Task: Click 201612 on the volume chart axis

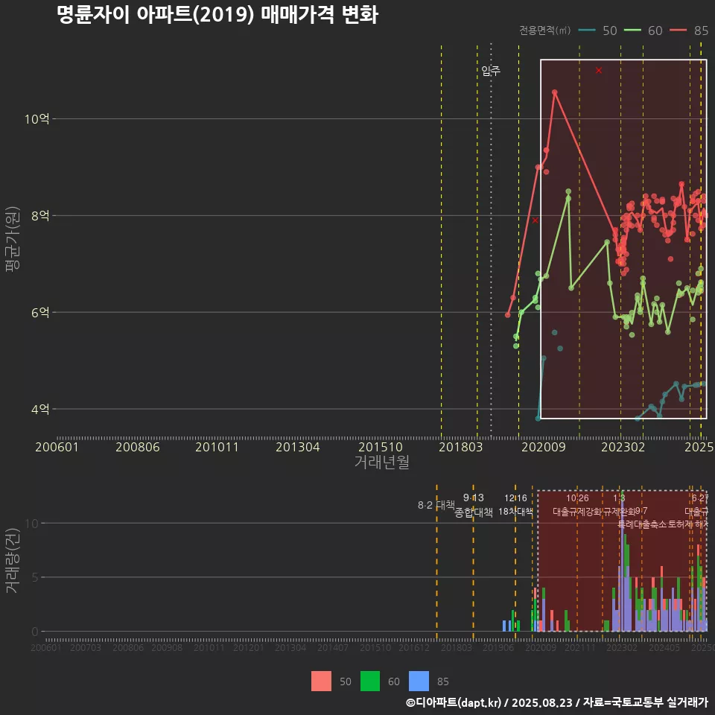Action: coord(414,647)
